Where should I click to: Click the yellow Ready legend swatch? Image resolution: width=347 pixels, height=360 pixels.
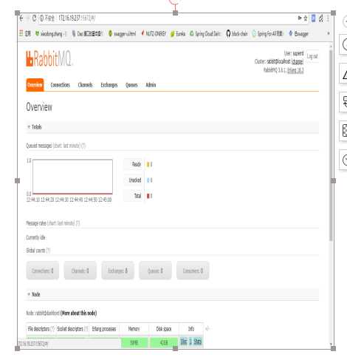[148, 164]
